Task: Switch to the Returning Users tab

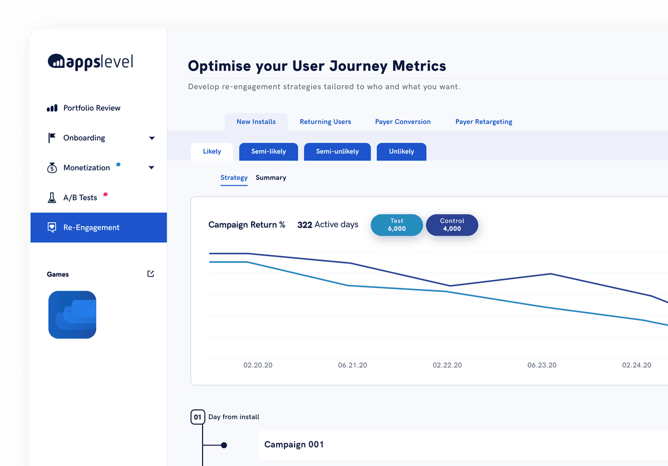Action: 325,122
